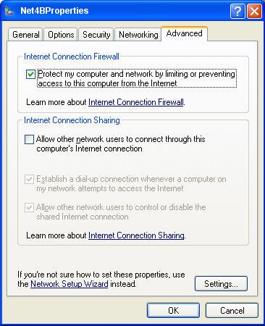Toggle Establish a dial-up connection checkbox

(29, 179)
